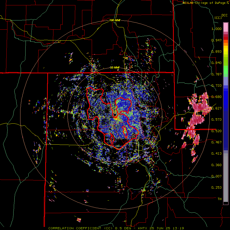Click the pink top segment of color scale
The height and width of the screenshot is (230, 230).
click(226, 27)
